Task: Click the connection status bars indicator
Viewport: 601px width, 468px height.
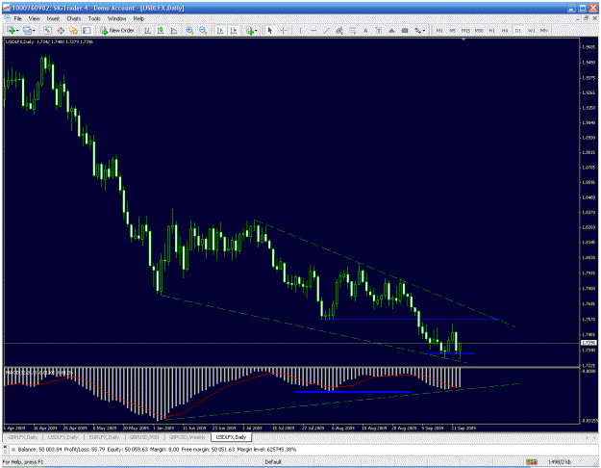Action: (x=531, y=462)
